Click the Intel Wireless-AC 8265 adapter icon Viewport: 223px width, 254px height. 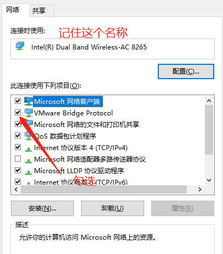[x=20, y=46]
